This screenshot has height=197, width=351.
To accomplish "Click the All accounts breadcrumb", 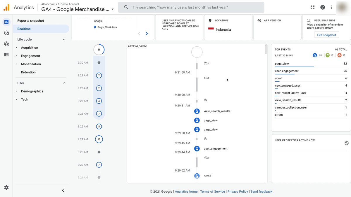I will [x=49, y=4].
